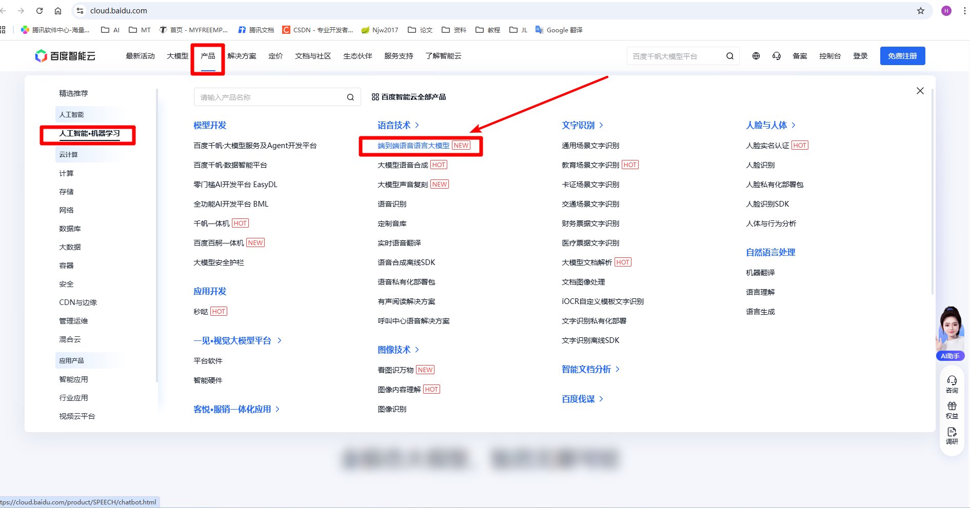Expand 一见·视觉大模型平台 category

coord(237,340)
